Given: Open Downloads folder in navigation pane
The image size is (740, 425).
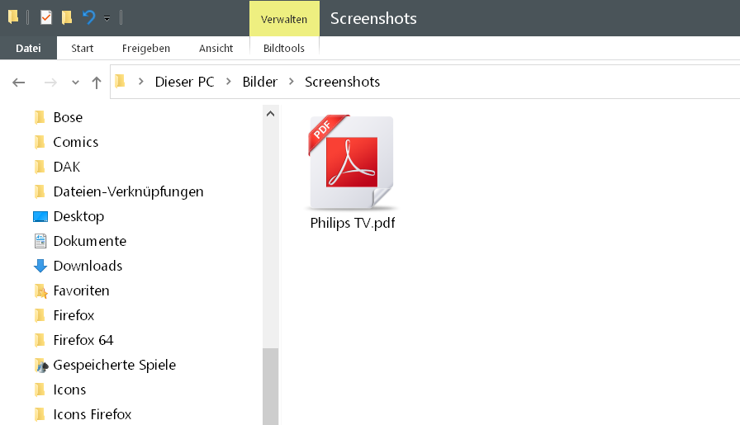Looking at the screenshot, I should pyautogui.click(x=88, y=266).
